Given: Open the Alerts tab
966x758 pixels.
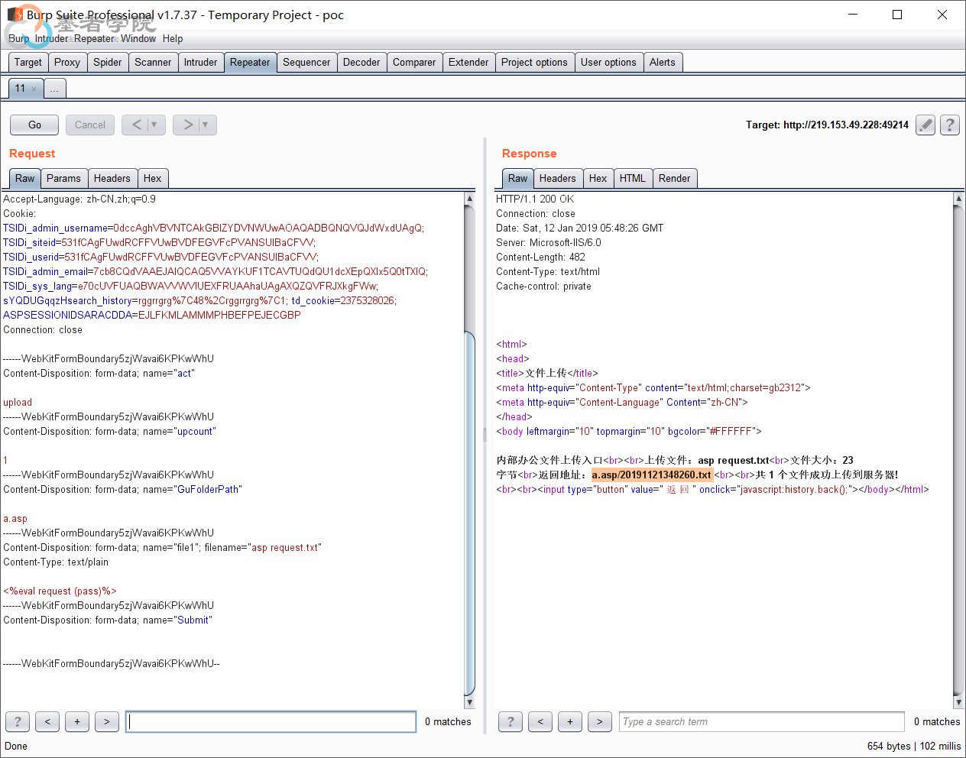Looking at the screenshot, I should click(x=663, y=63).
